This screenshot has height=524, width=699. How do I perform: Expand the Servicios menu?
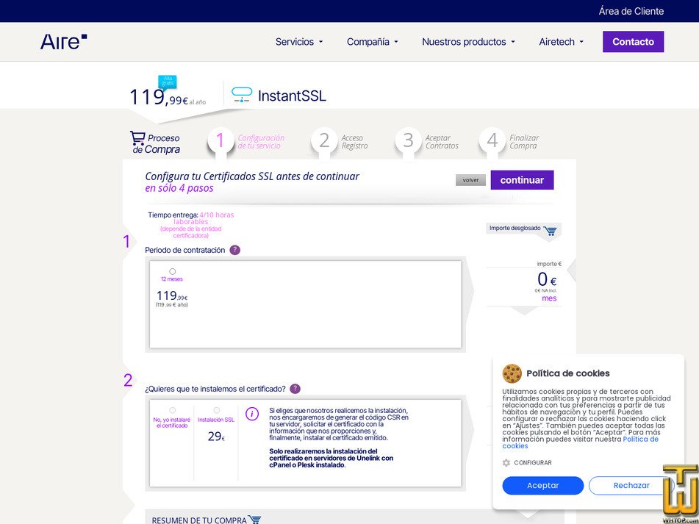[x=299, y=42]
